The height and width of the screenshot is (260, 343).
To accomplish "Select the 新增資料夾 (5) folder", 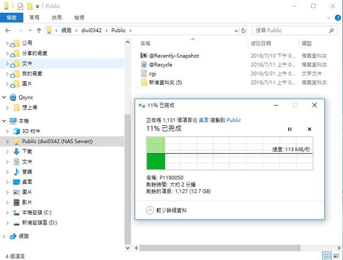I will pos(165,82).
